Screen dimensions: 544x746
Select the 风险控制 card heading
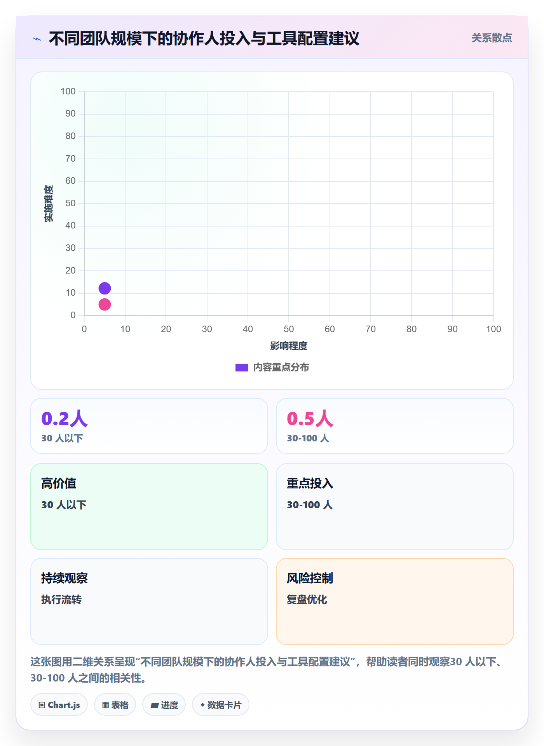coord(310,578)
